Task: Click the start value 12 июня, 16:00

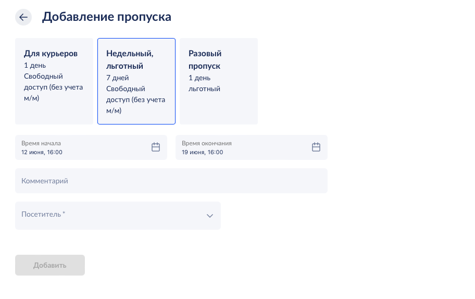Action: click(42, 152)
